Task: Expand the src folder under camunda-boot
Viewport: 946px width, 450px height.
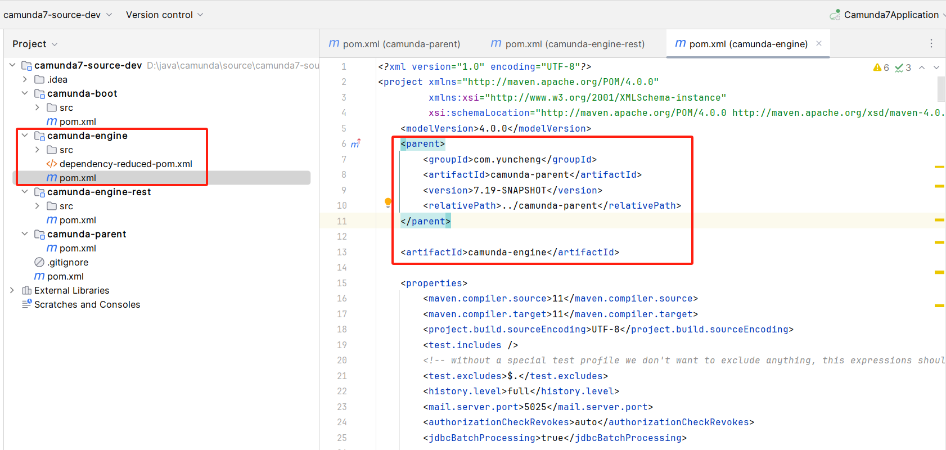Action: tap(37, 107)
